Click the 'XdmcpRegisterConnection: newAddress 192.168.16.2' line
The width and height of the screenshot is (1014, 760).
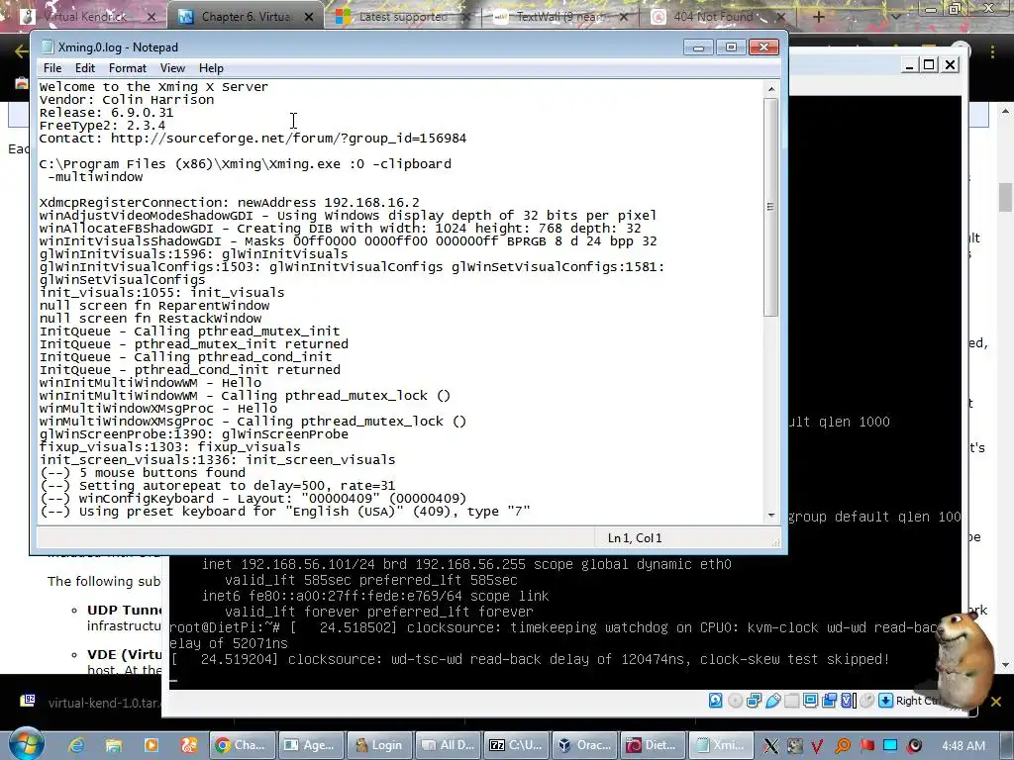click(229, 202)
